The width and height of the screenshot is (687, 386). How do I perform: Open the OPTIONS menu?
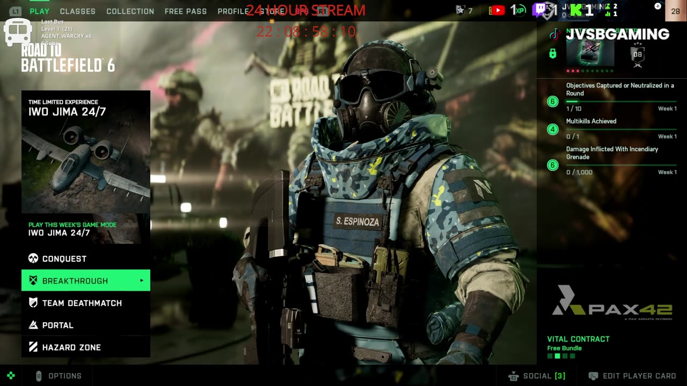[58, 376]
